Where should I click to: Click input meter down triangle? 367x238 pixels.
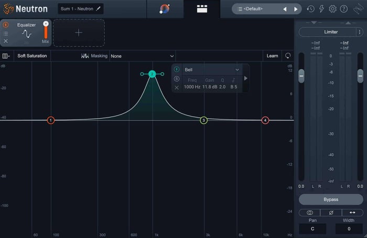pos(314,22)
